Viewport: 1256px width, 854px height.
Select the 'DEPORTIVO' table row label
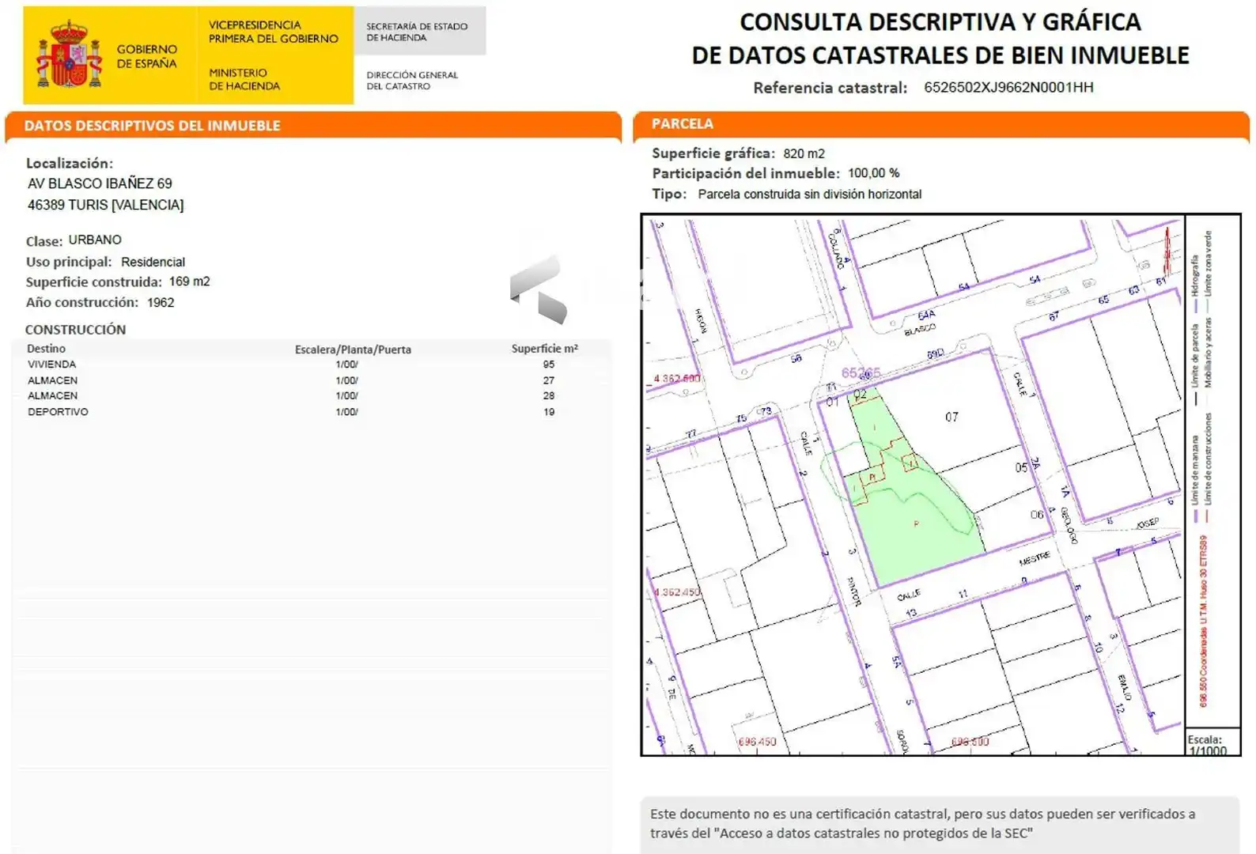58,412
